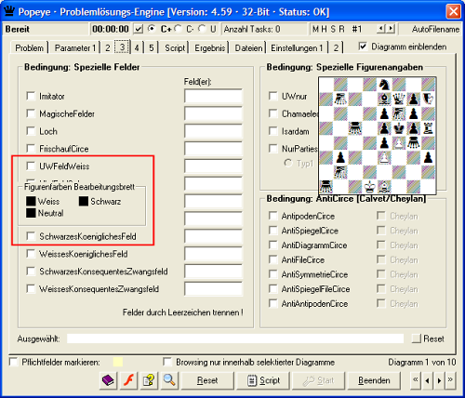The width and height of the screenshot is (465, 398).
Task: Click the magnifying glass search icon
Action: [x=169, y=380]
